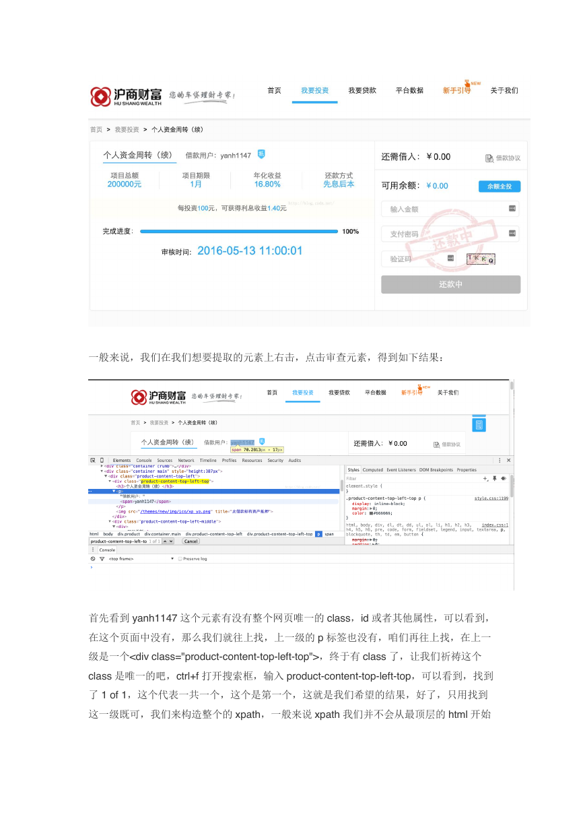This screenshot has width=585, height=827.
Task: Focus the DevTools search box containing product-content-top-left-to
Action: point(125,541)
